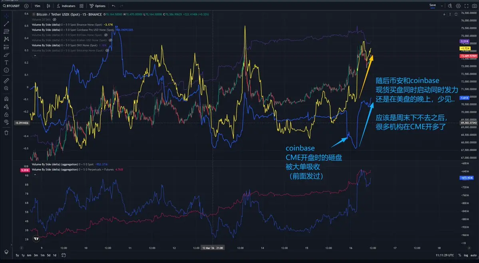479x263 pixels.
Task: Open the timezone menu showing 11:11:29 UTC
Action: (x=445, y=255)
